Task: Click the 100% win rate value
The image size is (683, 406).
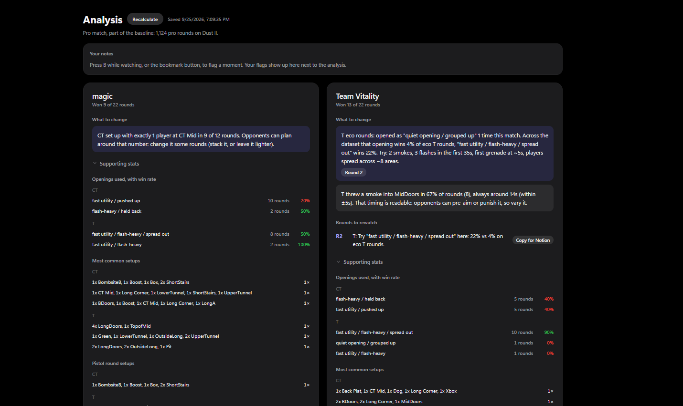Action: (x=304, y=245)
